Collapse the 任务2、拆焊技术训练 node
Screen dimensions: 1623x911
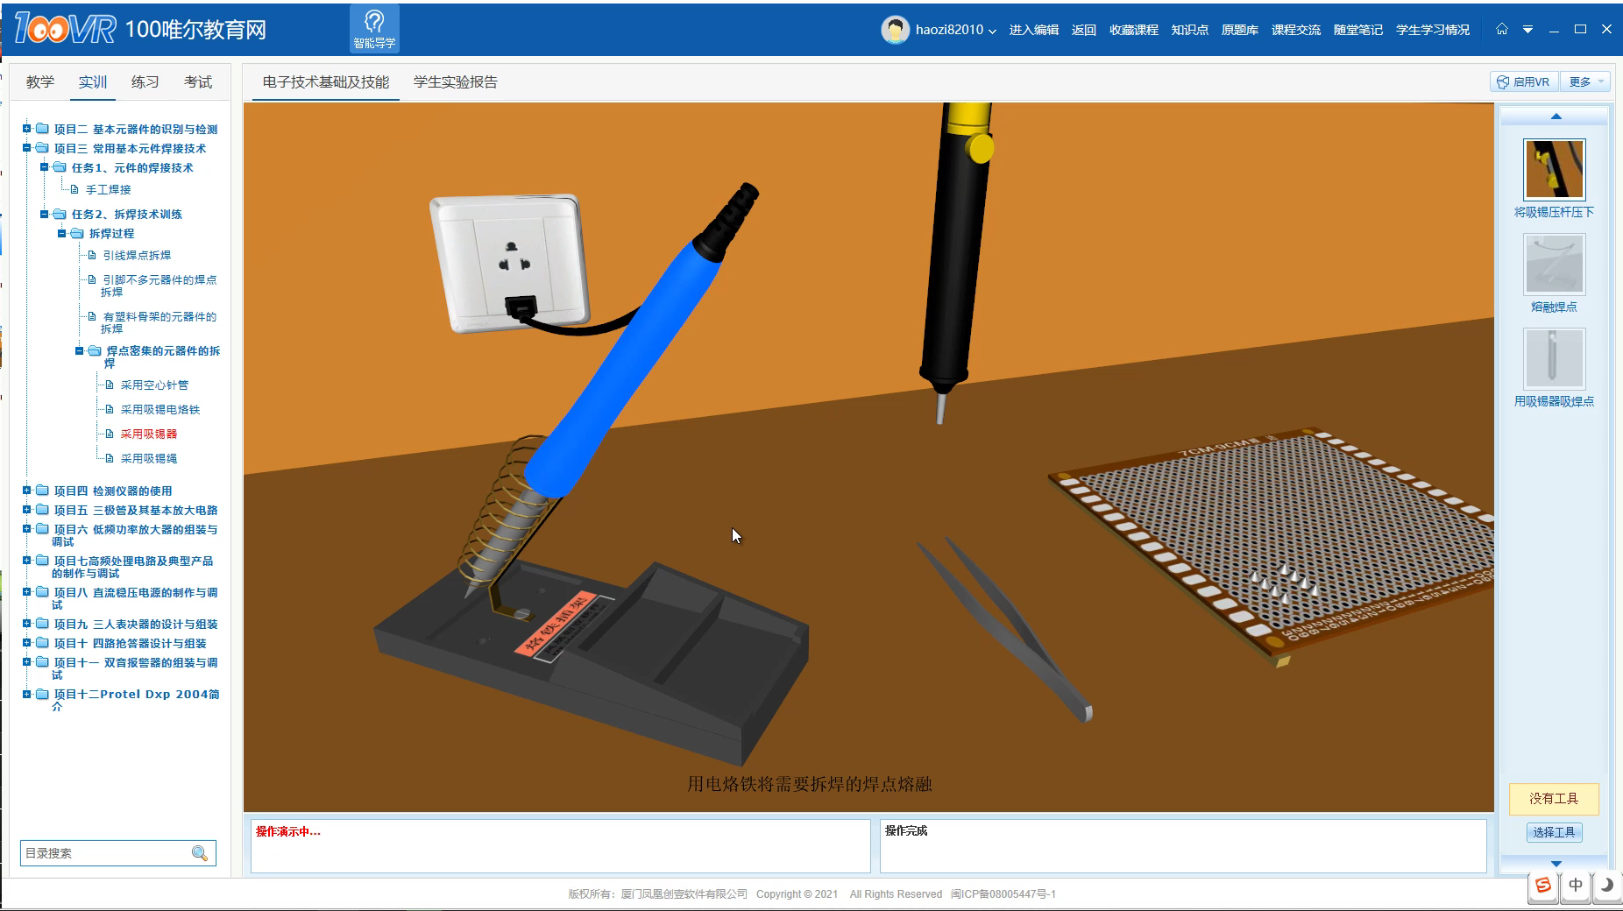point(45,214)
